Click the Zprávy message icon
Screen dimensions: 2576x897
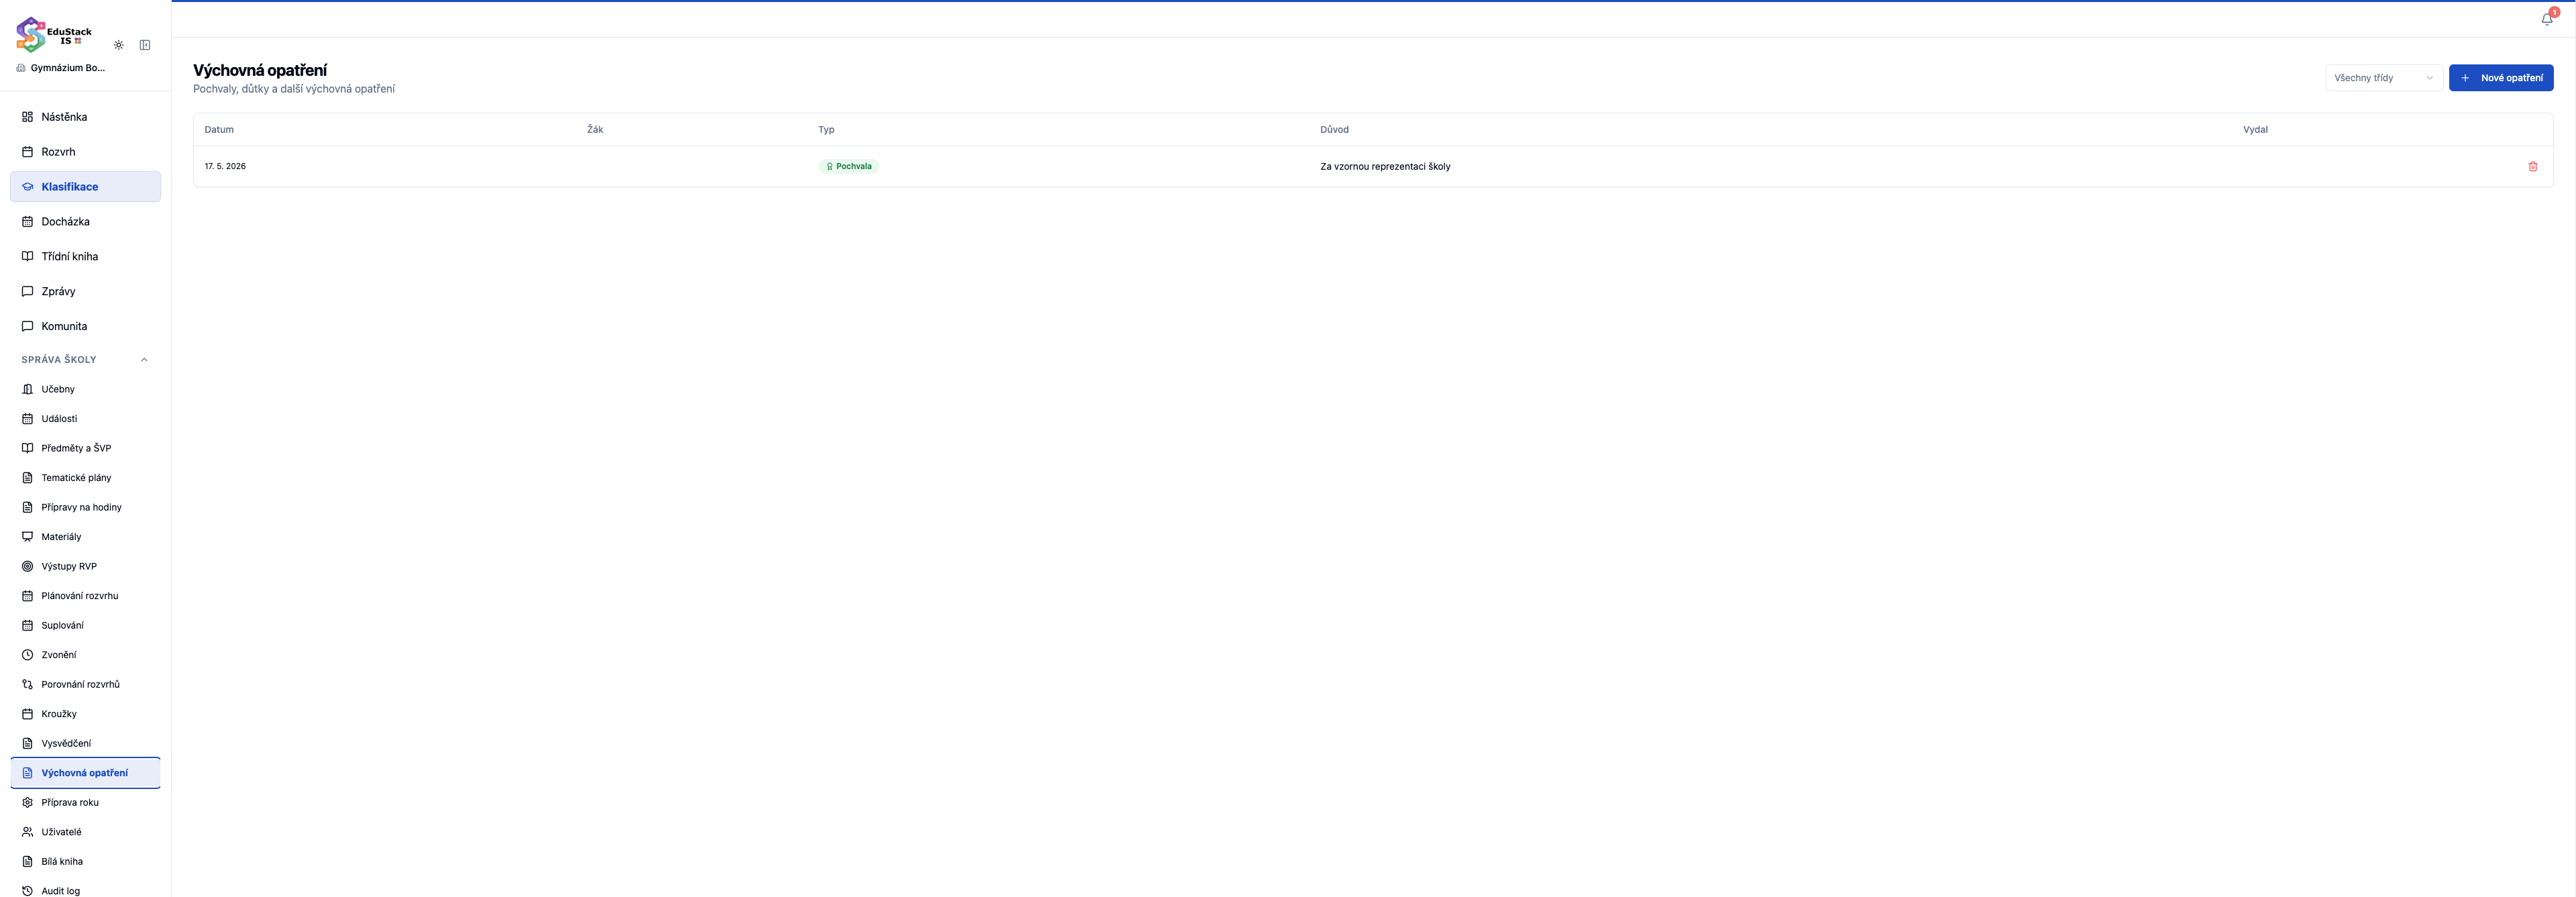coord(28,292)
